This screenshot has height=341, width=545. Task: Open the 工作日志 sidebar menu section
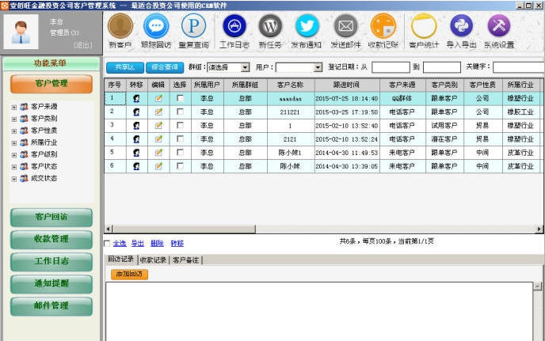pyautogui.click(x=51, y=261)
